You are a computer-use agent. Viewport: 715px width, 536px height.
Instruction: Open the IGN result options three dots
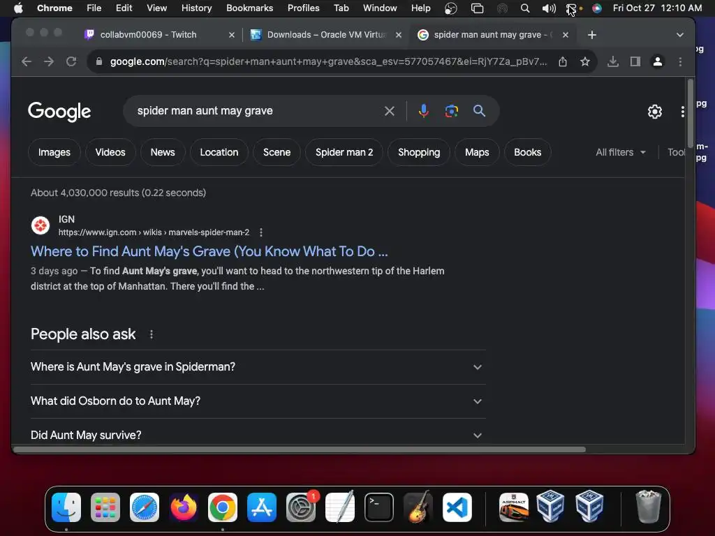tap(261, 232)
